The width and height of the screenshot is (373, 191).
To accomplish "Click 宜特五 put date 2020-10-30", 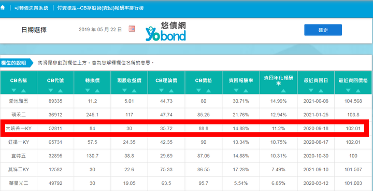I will 315,156.
